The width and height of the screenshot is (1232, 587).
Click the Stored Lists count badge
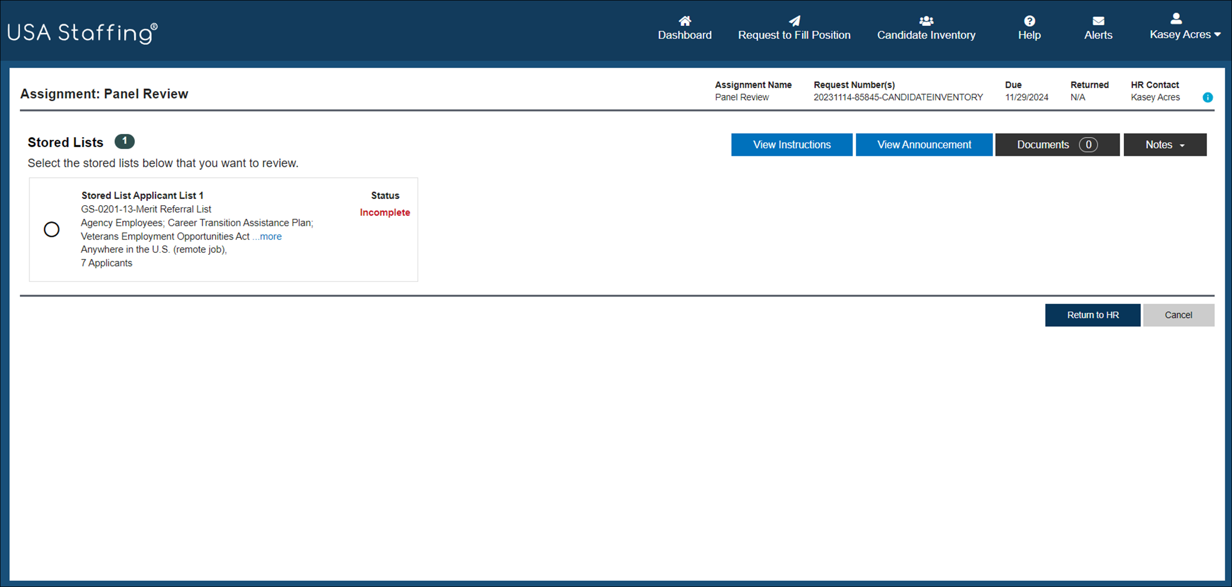(125, 141)
